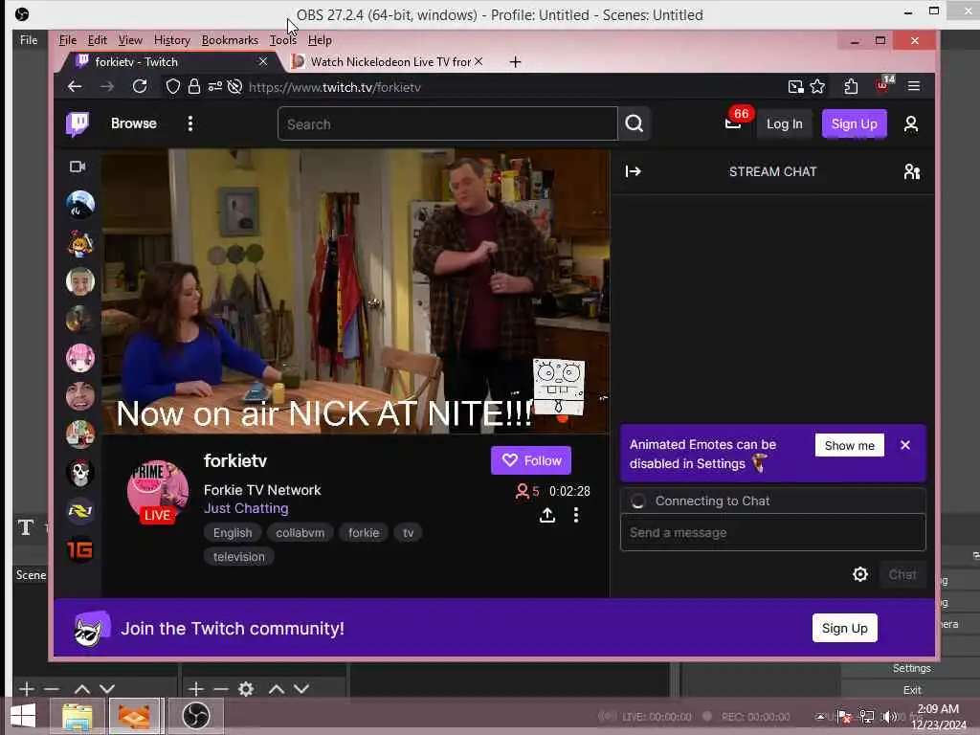Open the browser hamburger application menu
Viewport: 980px width, 735px height.
tap(914, 86)
